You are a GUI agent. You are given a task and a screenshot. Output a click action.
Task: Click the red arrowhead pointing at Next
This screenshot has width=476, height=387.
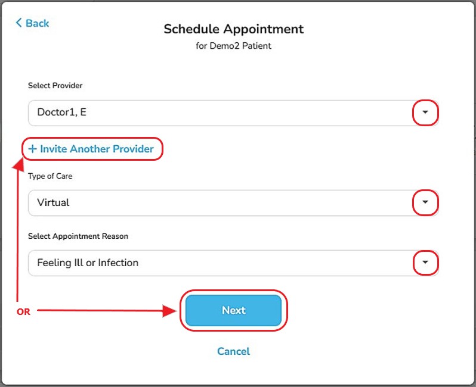pyautogui.click(x=172, y=310)
